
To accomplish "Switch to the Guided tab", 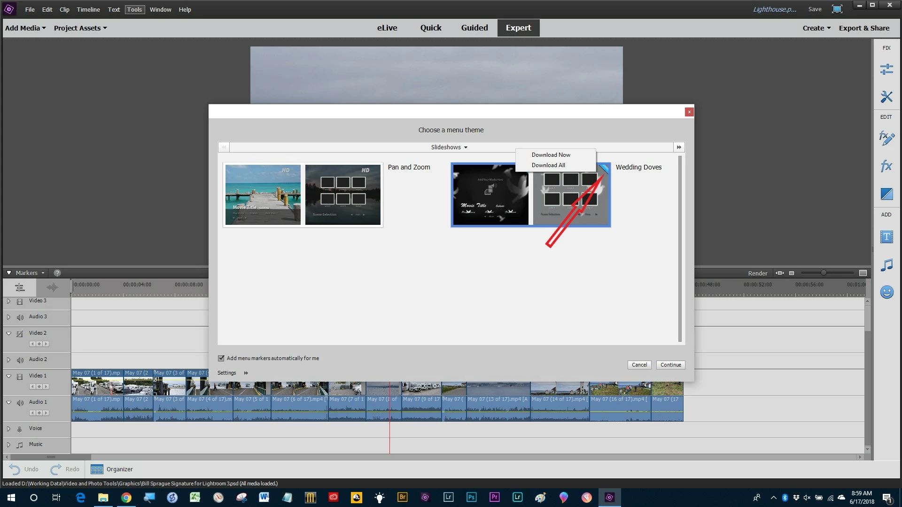I will pos(474,28).
